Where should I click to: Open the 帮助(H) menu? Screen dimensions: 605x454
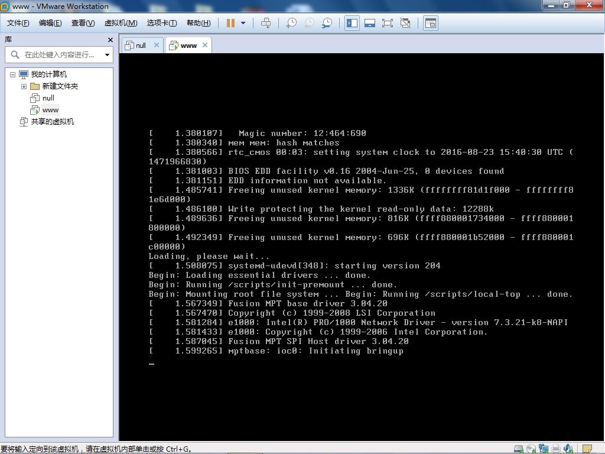pyautogui.click(x=199, y=23)
